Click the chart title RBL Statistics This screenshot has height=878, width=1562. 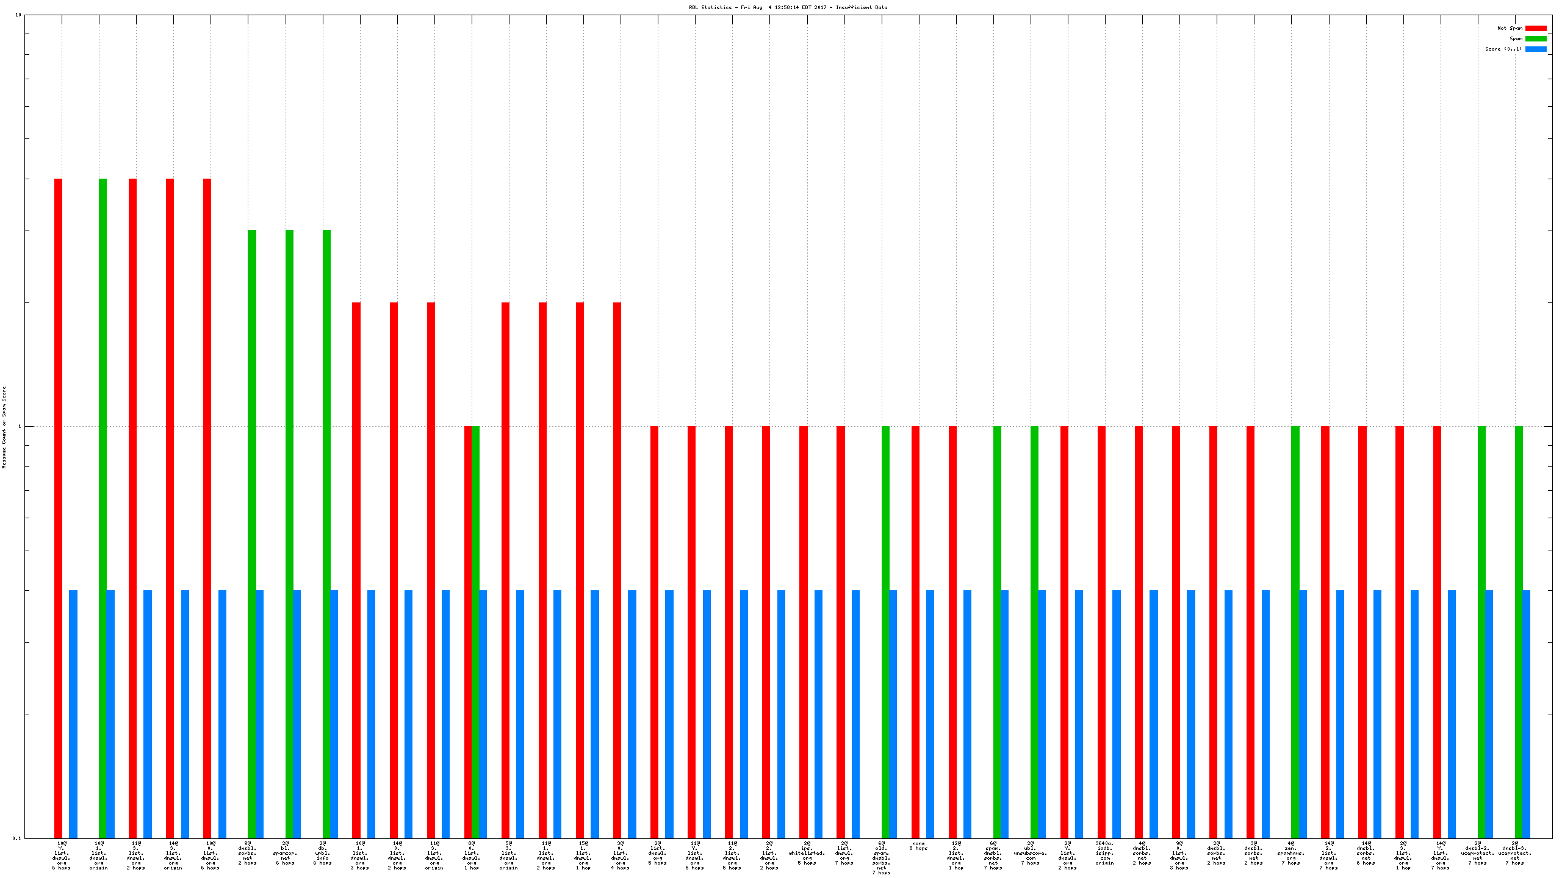coord(788,7)
